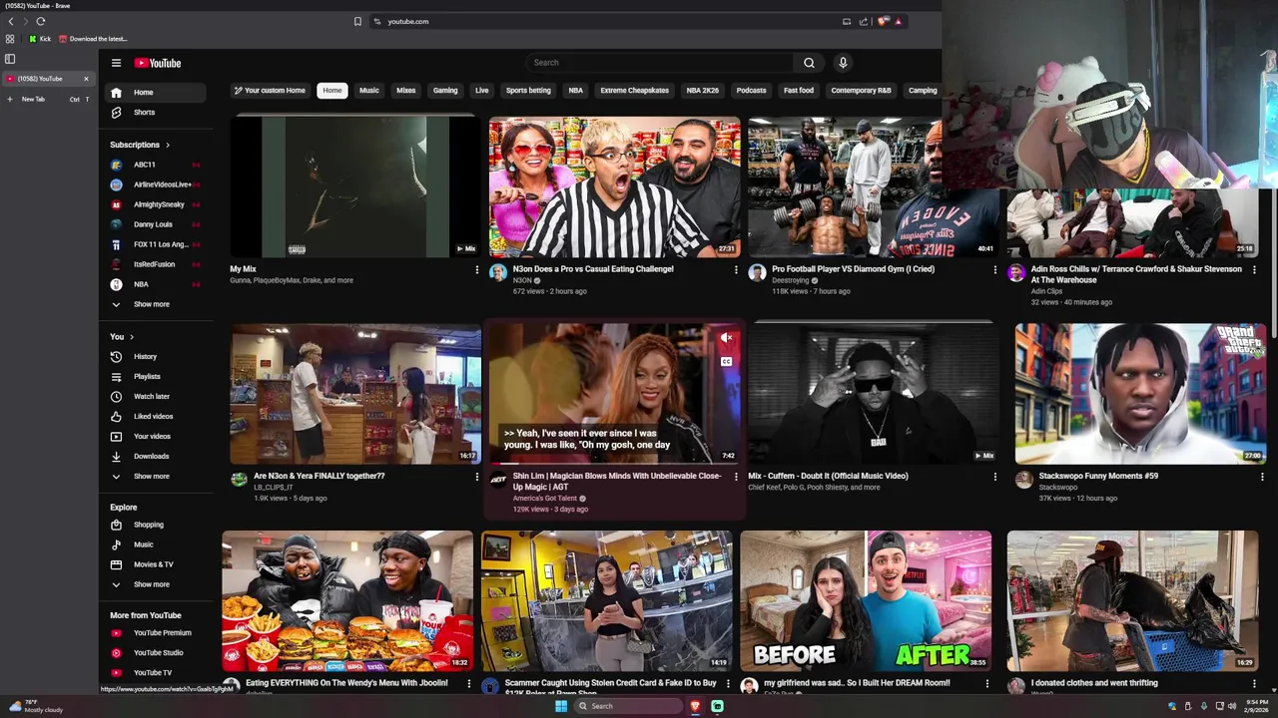Screen dimensions: 1278x718
Task: Click Brave icon in taskbar
Action: click(x=695, y=706)
